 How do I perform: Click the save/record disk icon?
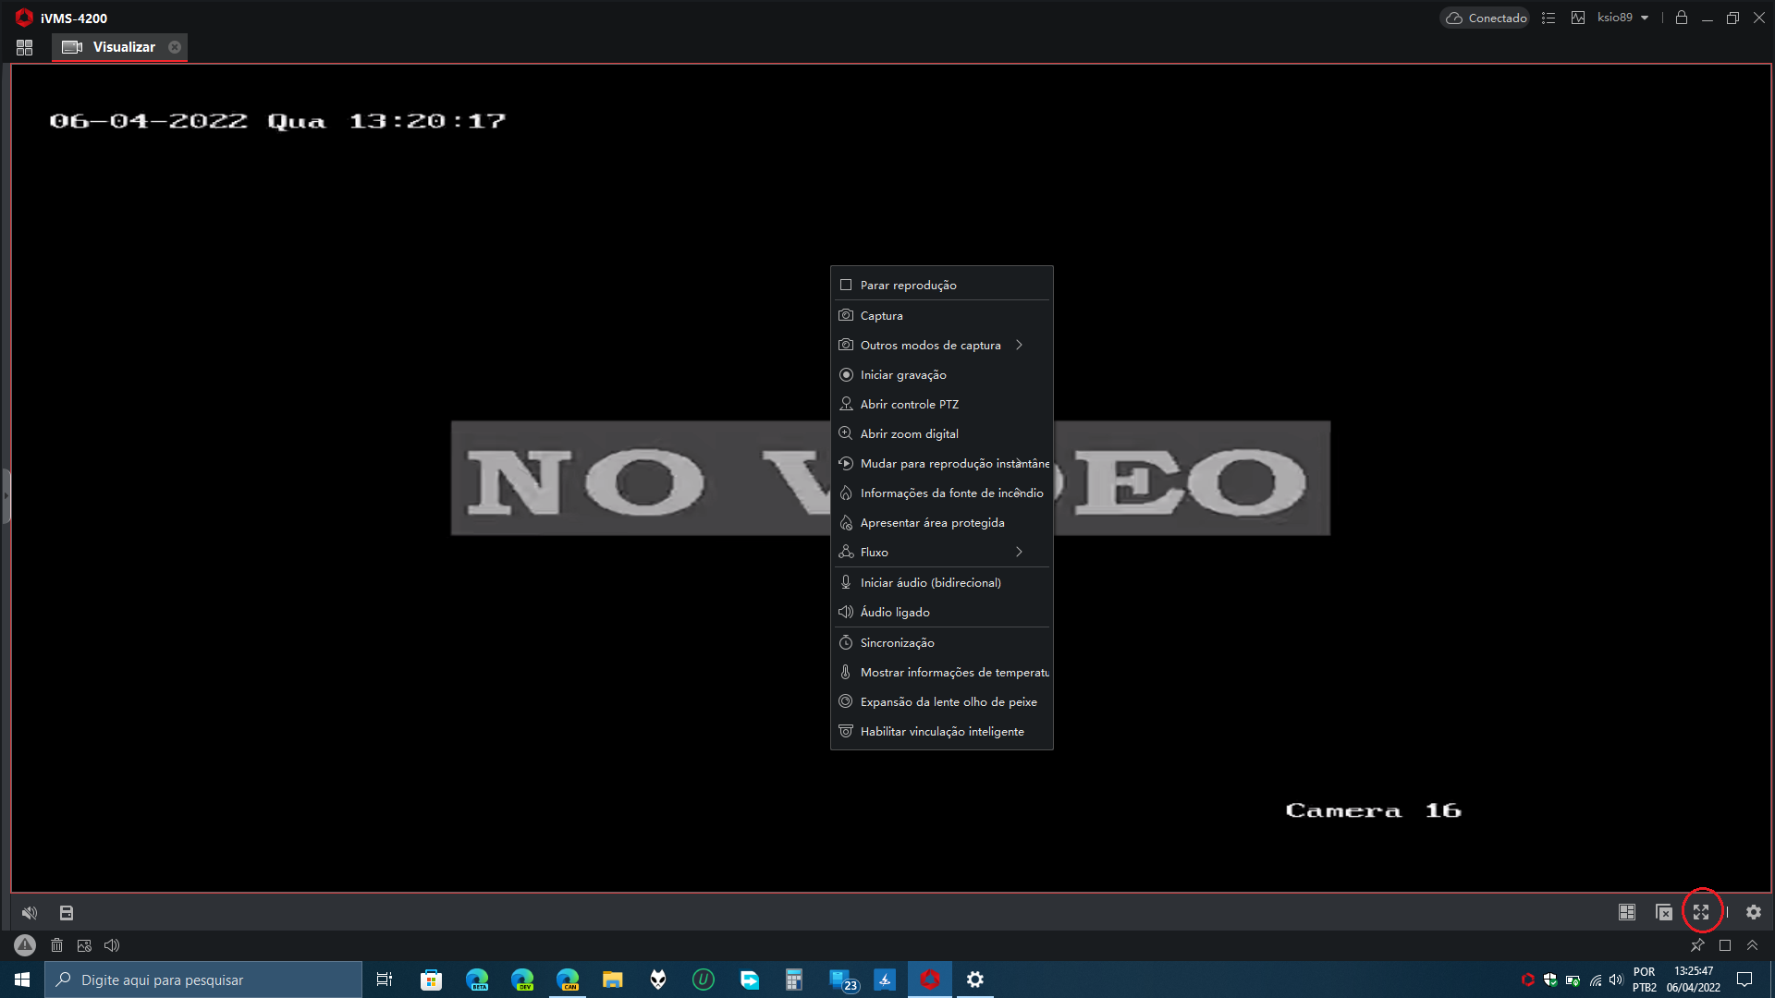click(x=66, y=913)
